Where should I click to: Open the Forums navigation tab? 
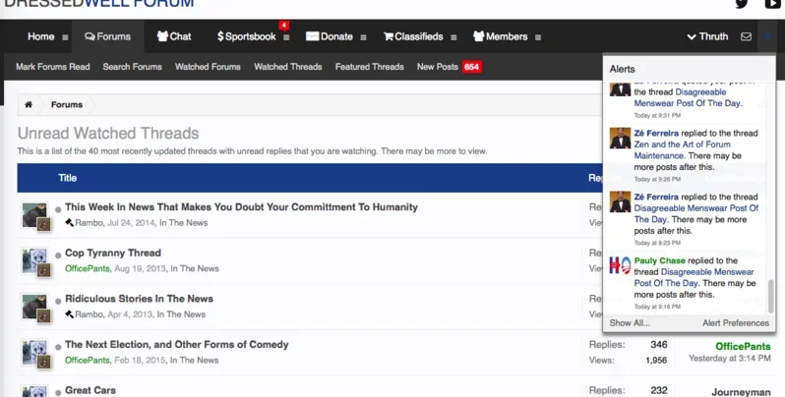click(107, 36)
